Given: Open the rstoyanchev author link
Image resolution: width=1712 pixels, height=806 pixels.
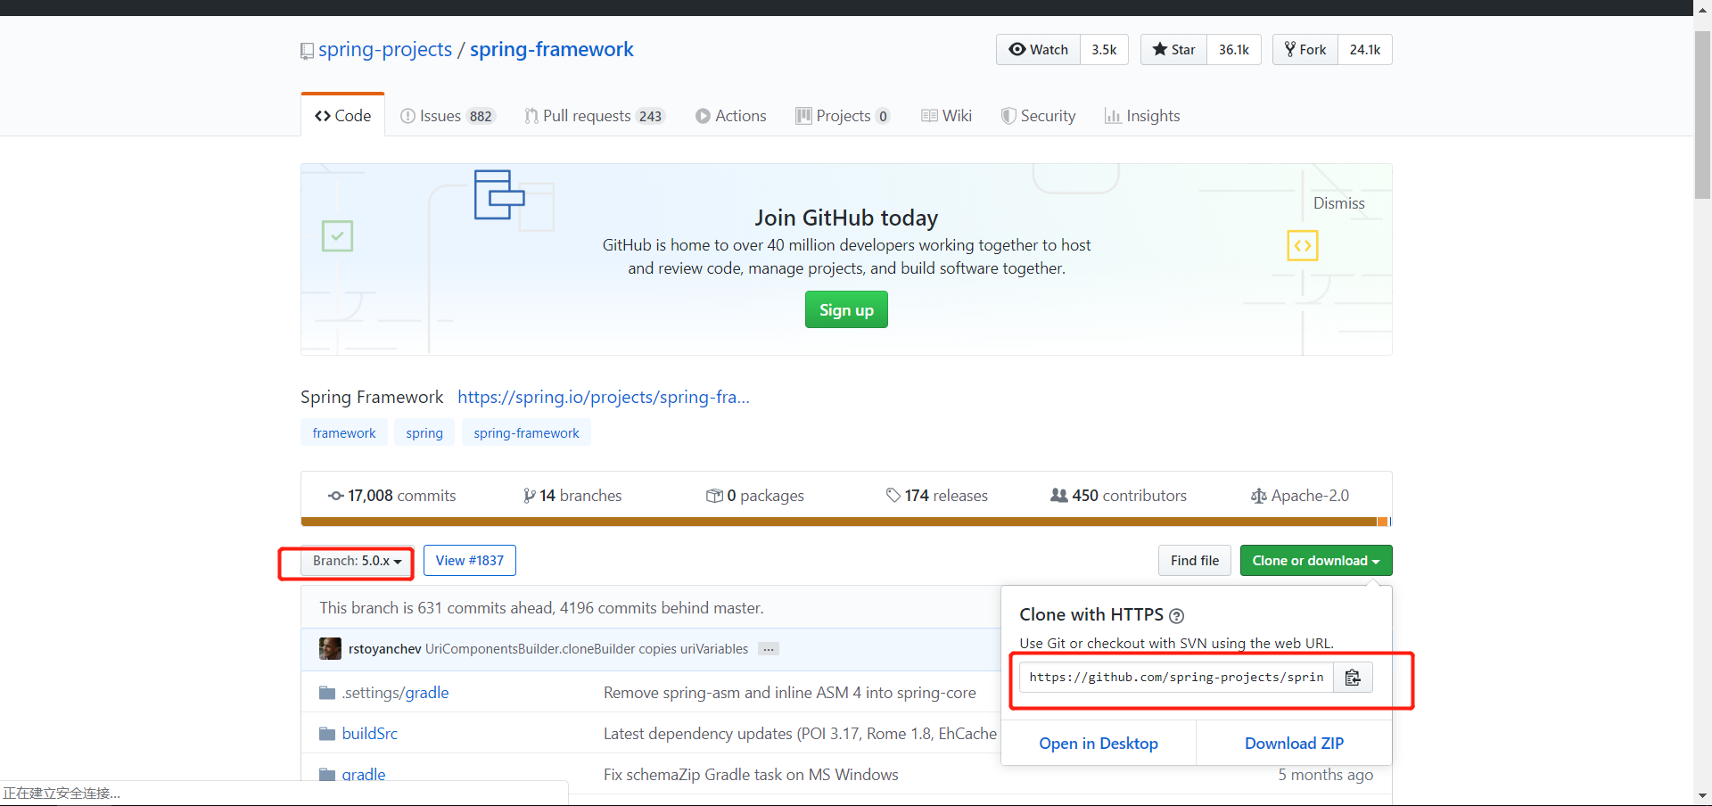Looking at the screenshot, I should [x=384, y=649].
